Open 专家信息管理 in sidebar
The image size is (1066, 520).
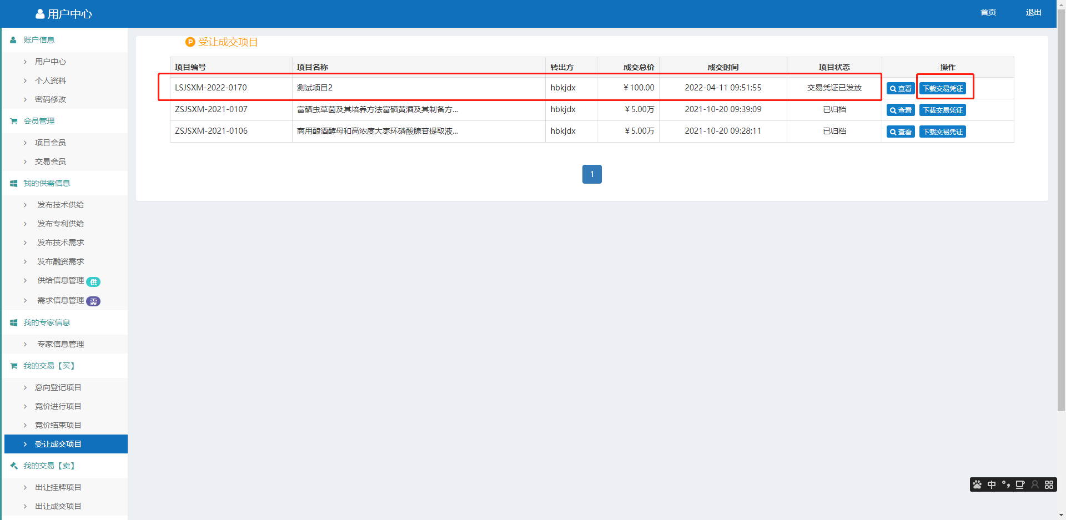pos(61,344)
